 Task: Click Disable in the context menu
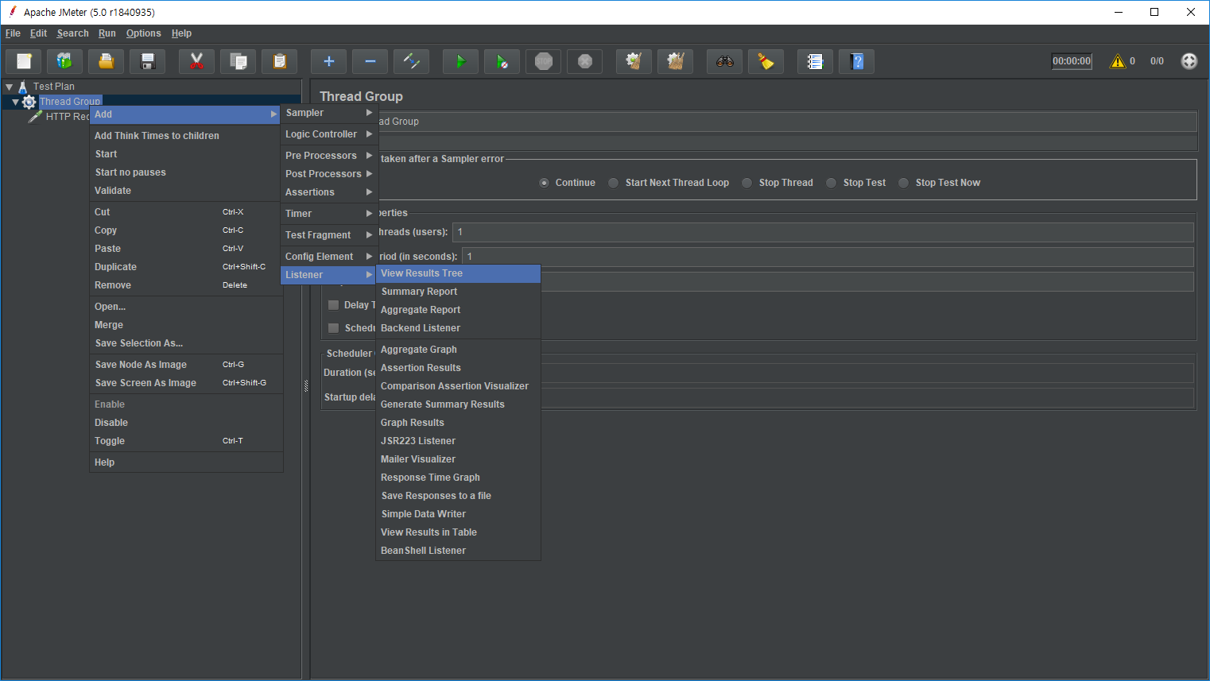coord(186,423)
